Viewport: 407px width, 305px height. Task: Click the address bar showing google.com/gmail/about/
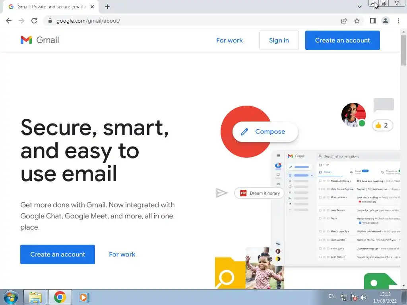(x=192, y=21)
